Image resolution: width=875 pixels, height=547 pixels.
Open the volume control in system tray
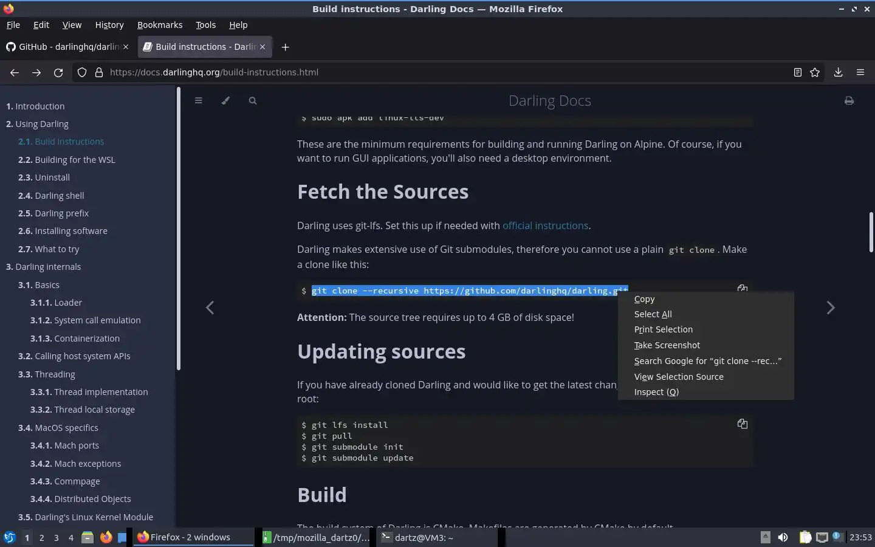[783, 537]
